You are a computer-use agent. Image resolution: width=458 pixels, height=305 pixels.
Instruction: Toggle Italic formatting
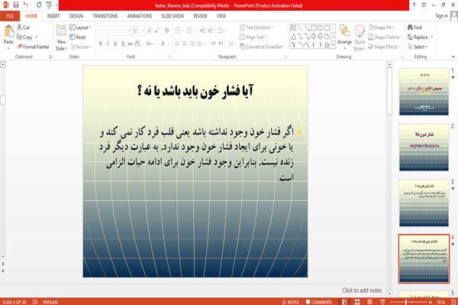tap(108, 44)
